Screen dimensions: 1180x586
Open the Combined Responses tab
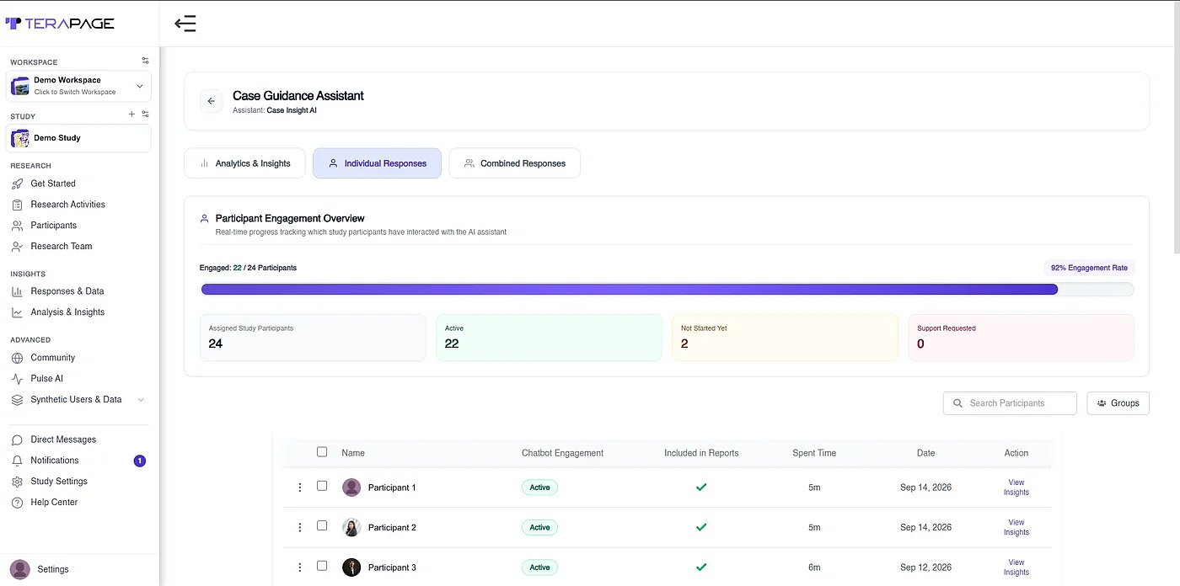pyautogui.click(x=514, y=163)
